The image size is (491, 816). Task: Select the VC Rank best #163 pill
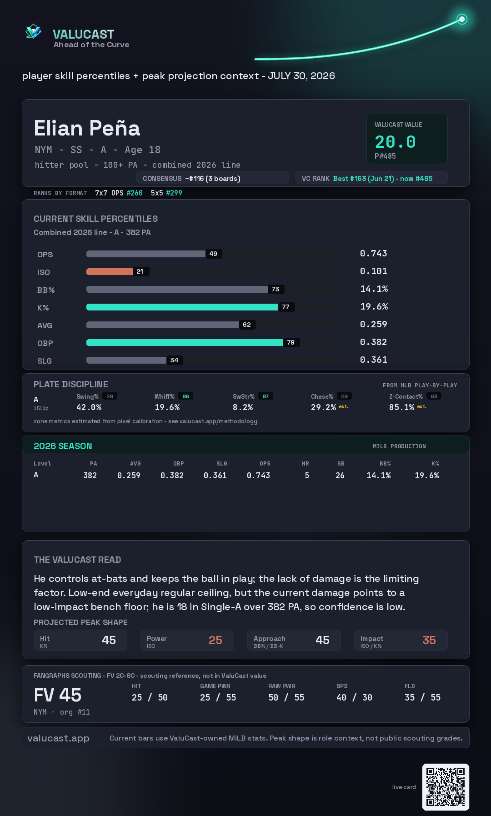click(x=371, y=178)
